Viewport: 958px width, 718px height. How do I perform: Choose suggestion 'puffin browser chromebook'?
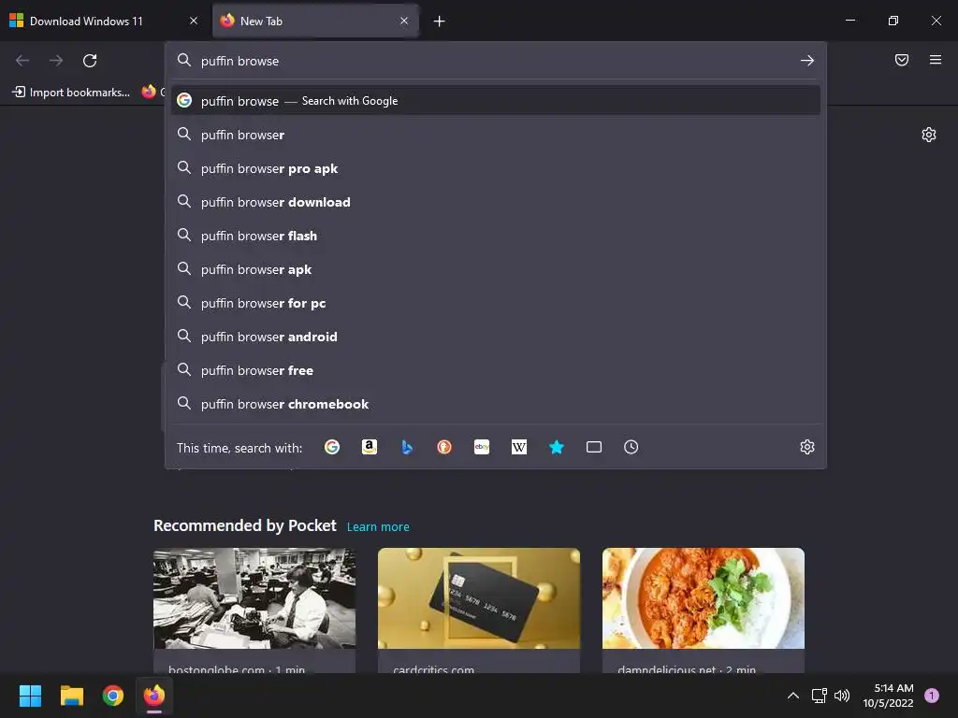(496, 404)
